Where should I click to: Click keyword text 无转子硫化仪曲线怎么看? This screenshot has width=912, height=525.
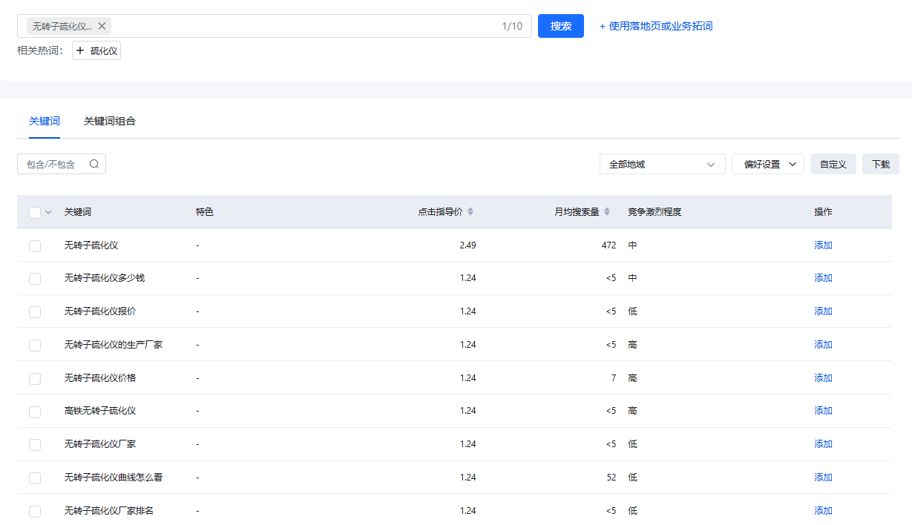point(114,477)
